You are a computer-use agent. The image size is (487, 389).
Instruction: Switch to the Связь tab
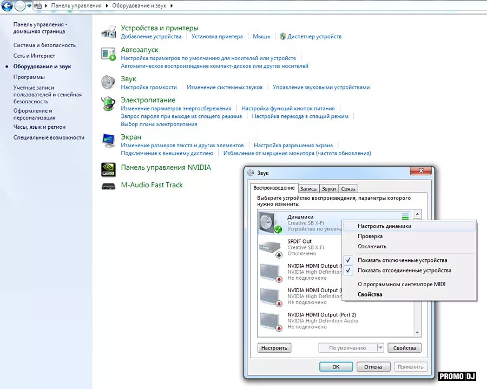[x=348, y=188]
